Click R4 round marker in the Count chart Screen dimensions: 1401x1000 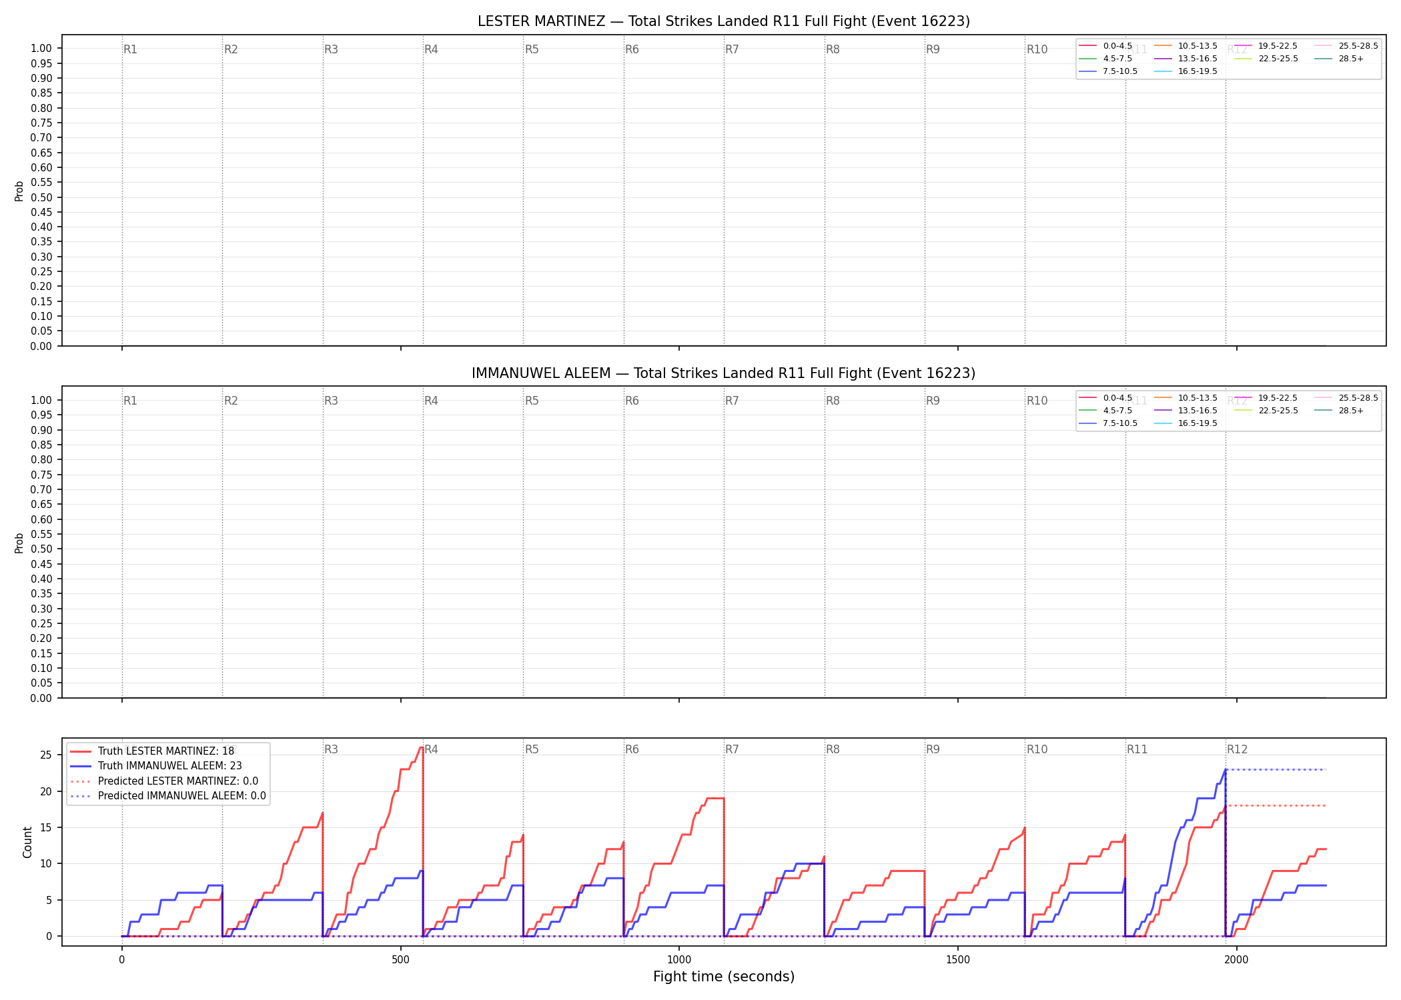[x=431, y=749]
